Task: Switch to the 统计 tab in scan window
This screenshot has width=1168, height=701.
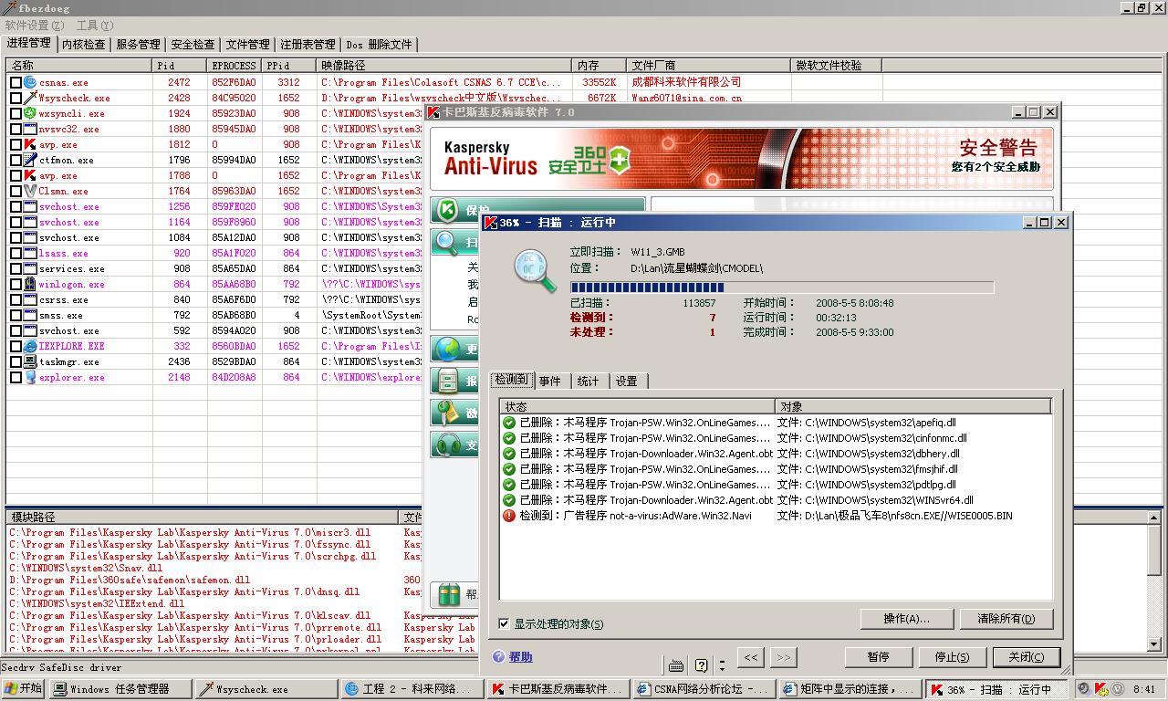Action: tap(588, 381)
